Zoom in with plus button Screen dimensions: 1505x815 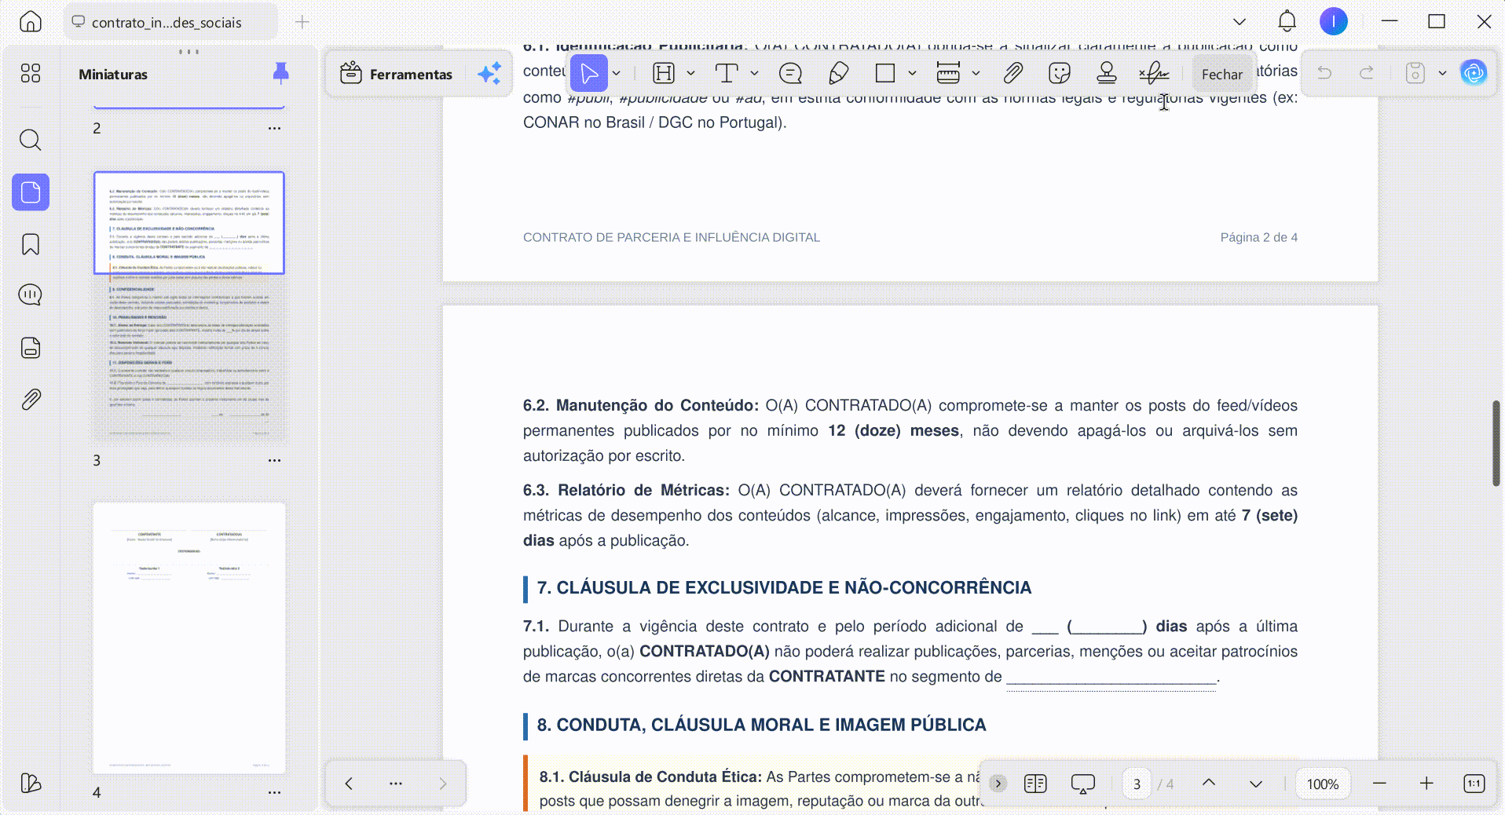click(1426, 784)
